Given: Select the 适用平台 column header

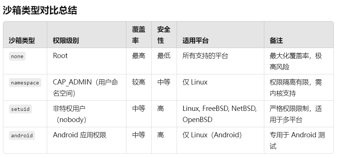Looking at the screenshot, I should coord(195,41).
